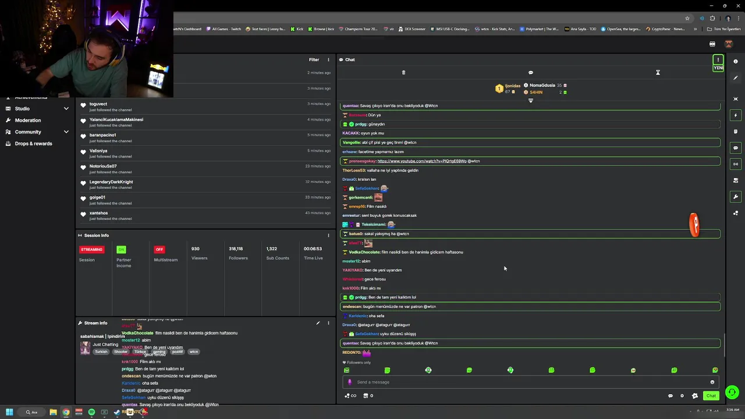Click the Windows Start button
The height and width of the screenshot is (419, 745).
click(x=9, y=413)
